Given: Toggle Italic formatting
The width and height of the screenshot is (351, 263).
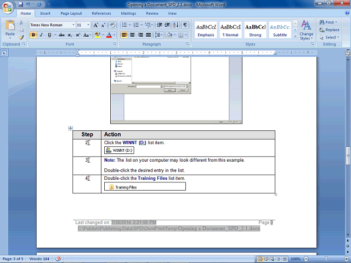Looking at the screenshot, I should tap(42, 35).
